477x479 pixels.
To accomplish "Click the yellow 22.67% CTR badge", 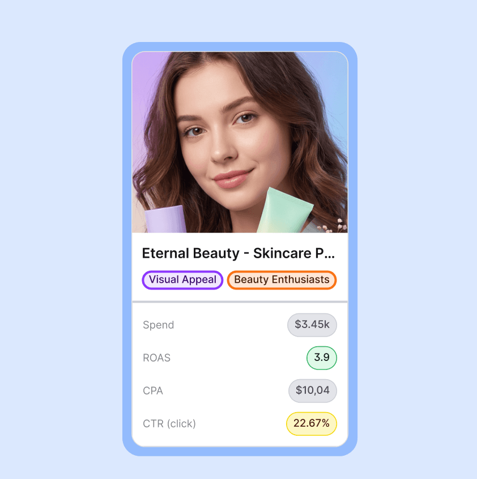I will pyautogui.click(x=312, y=423).
